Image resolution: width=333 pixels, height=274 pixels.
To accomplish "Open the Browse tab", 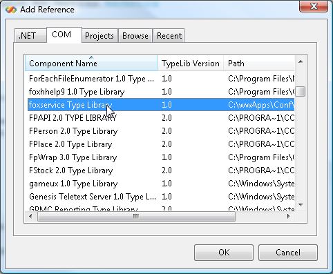I will [135, 36].
